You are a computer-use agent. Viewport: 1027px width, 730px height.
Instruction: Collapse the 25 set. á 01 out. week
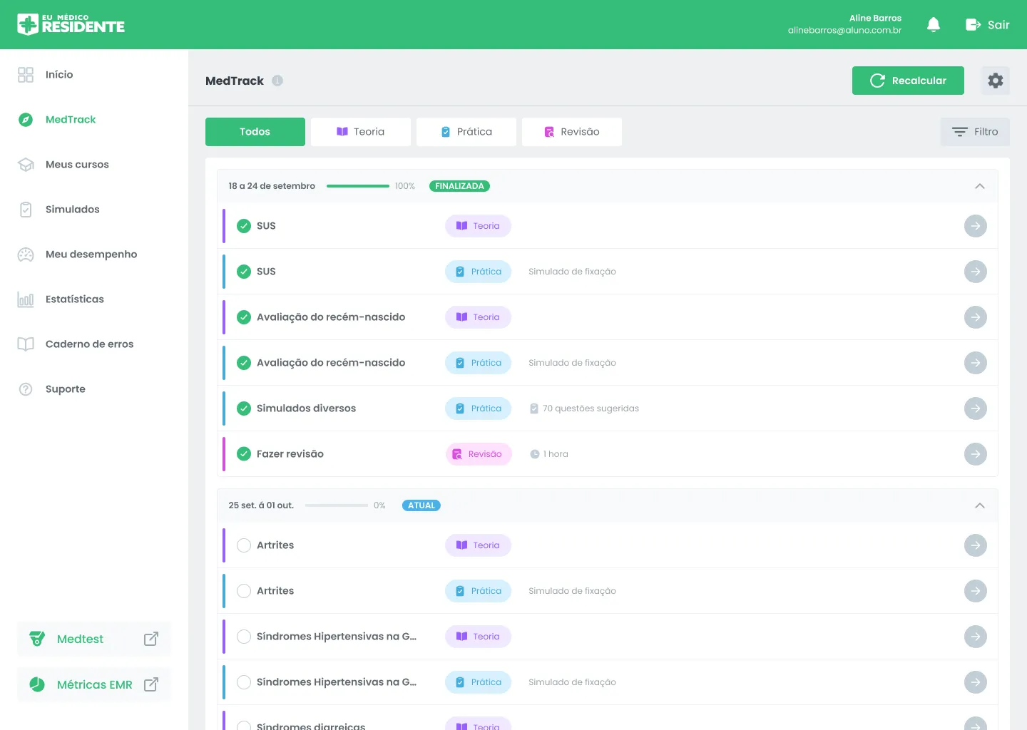tap(980, 505)
